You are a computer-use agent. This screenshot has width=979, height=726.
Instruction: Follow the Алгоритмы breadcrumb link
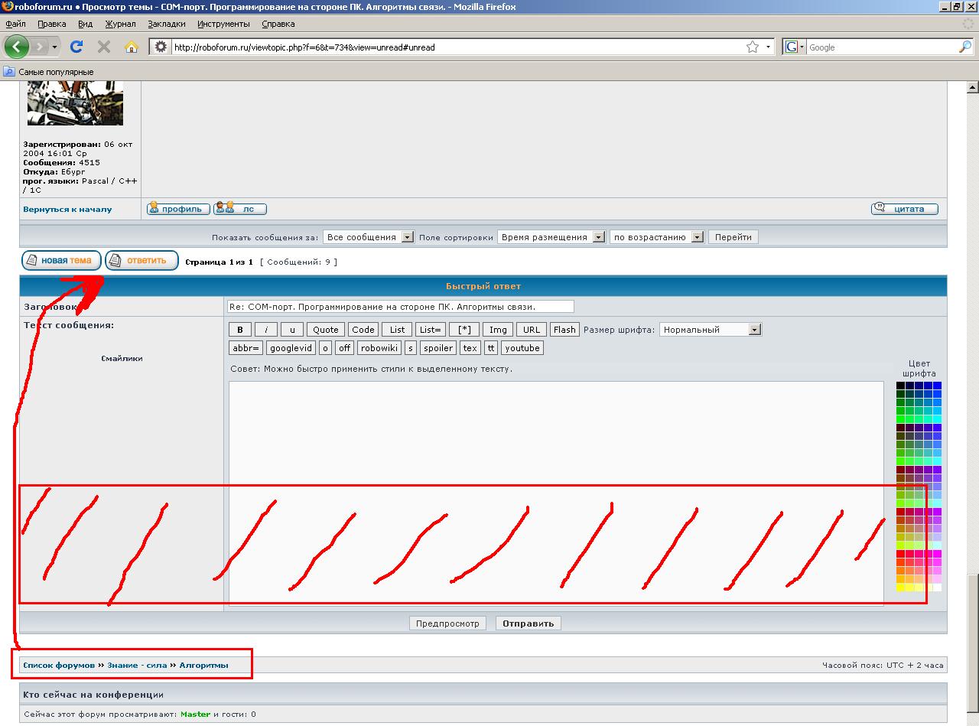203,666
